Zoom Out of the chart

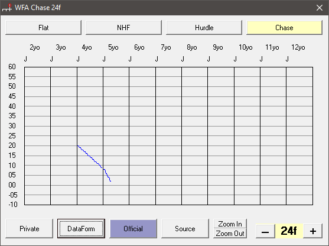coord(230,234)
